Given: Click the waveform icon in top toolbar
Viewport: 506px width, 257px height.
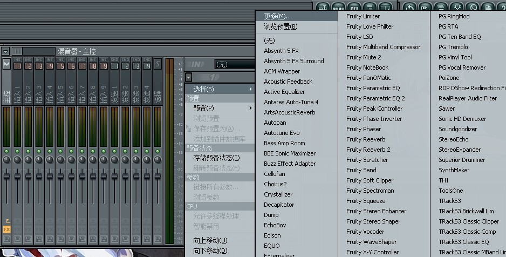Looking at the screenshot, I should [x=441, y=6].
